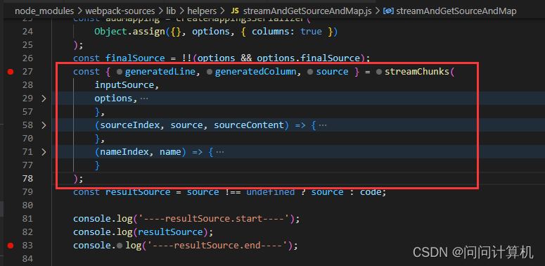Click line number 26 in gutter
545x266 pixels.
tap(27, 58)
